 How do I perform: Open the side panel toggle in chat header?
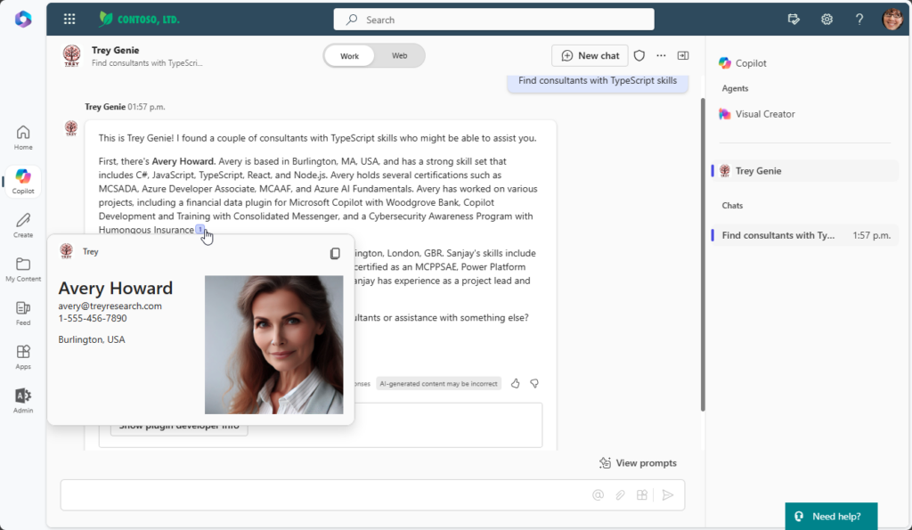point(682,55)
